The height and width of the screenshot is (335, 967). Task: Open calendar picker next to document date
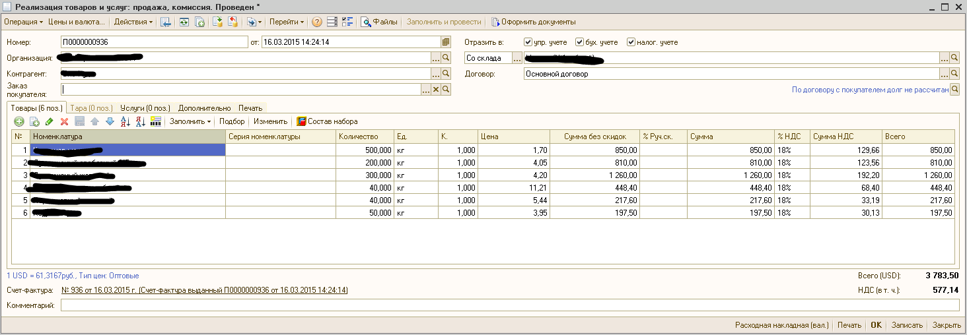[446, 42]
